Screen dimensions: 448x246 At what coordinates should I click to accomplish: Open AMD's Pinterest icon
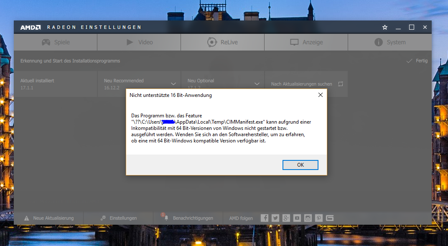coord(318,218)
